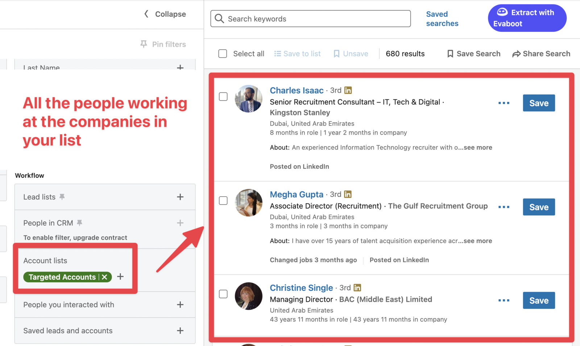Open the Kingston Stanley company link
Image resolution: width=580 pixels, height=346 pixels.
point(300,113)
